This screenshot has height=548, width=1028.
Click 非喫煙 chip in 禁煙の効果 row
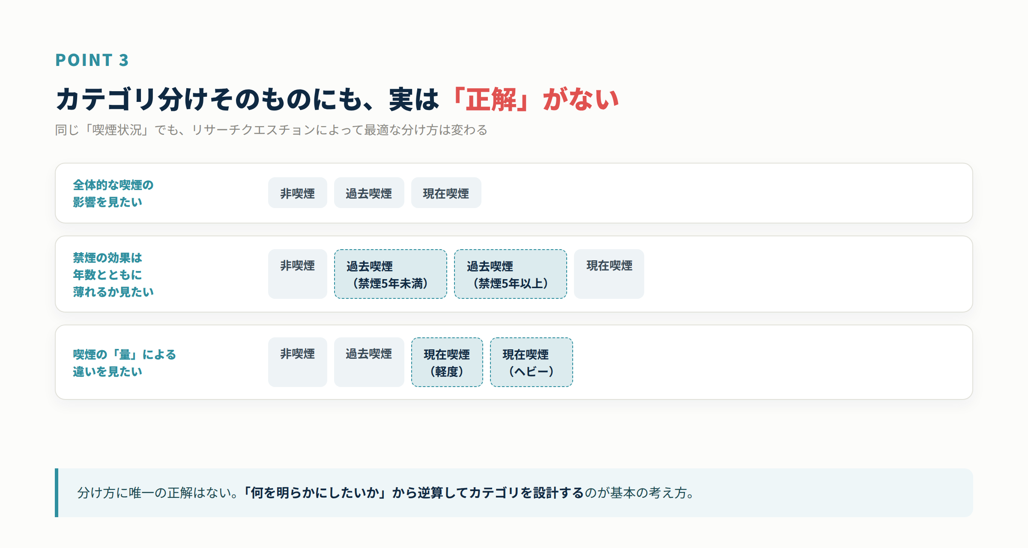point(297,274)
